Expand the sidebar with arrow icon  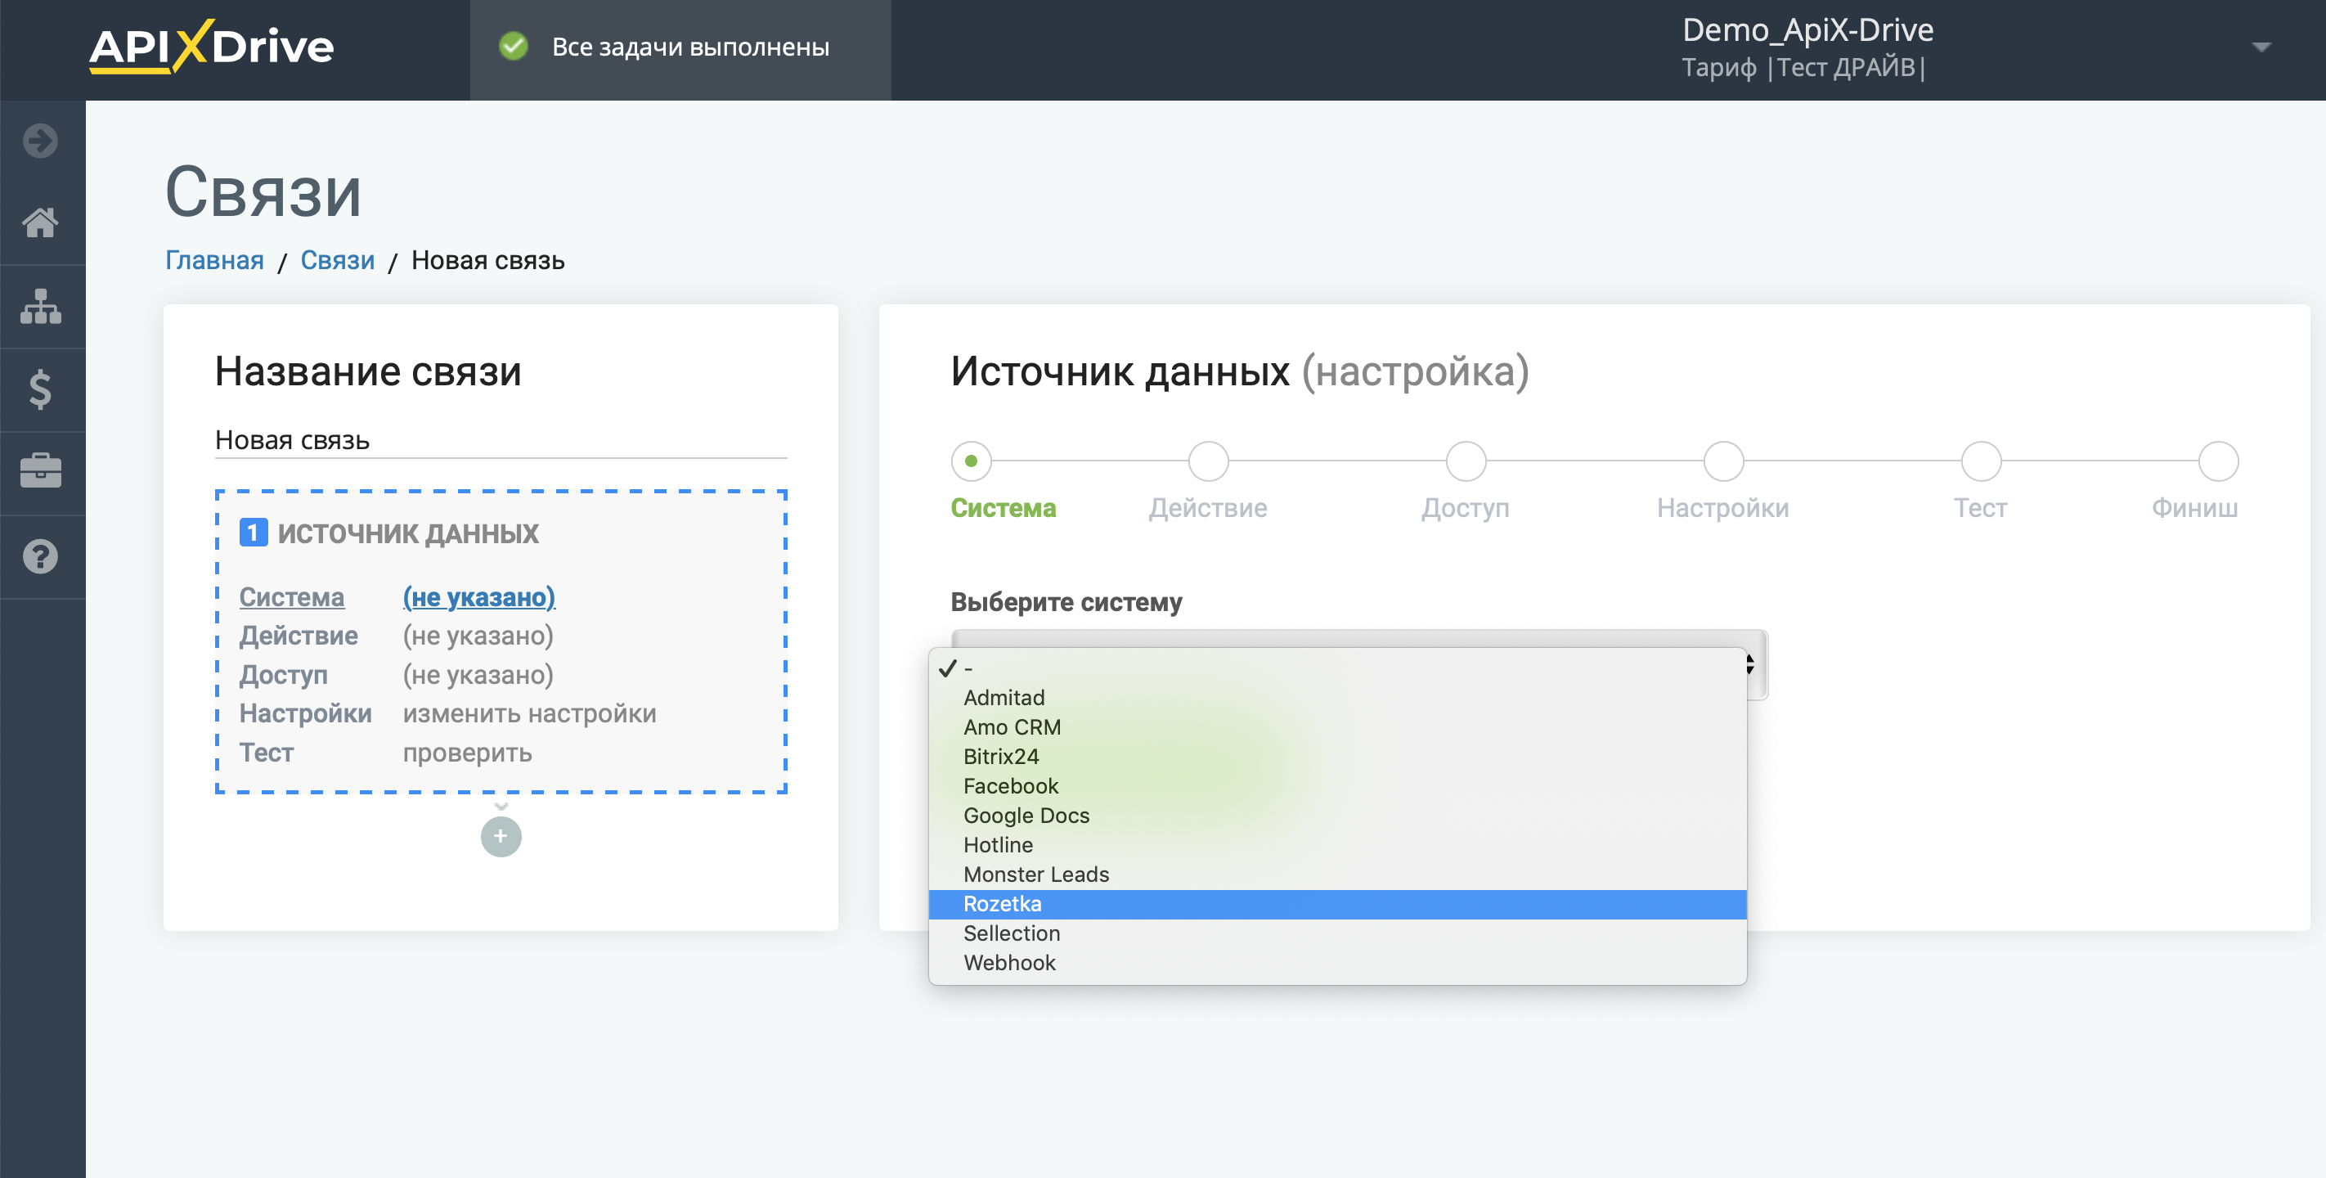point(41,141)
